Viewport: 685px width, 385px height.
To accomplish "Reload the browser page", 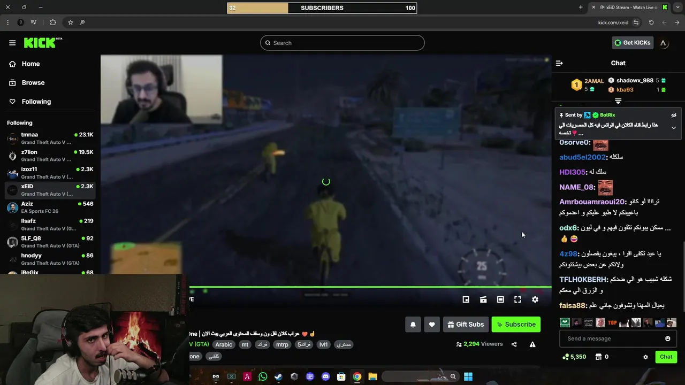I will tap(651, 22).
